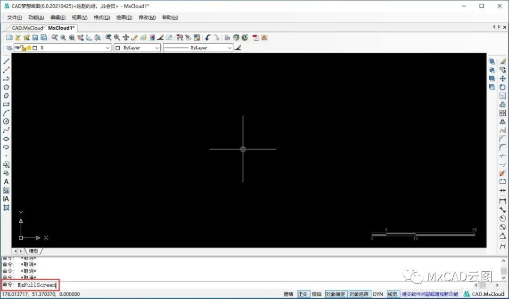The width and height of the screenshot is (509, 299).
Task: Open the Layer manager icon
Action: pyautogui.click(x=9, y=48)
